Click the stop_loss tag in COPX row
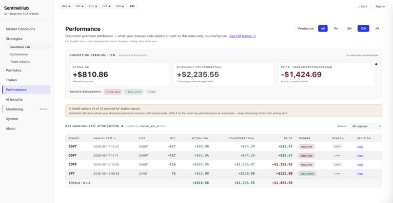393x203 pixels. 306,165
